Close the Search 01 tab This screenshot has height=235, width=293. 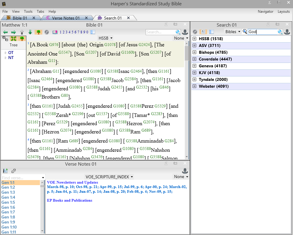[x=128, y=18]
